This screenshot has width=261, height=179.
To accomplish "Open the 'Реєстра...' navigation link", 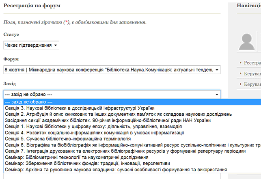I will [x=252, y=63].
